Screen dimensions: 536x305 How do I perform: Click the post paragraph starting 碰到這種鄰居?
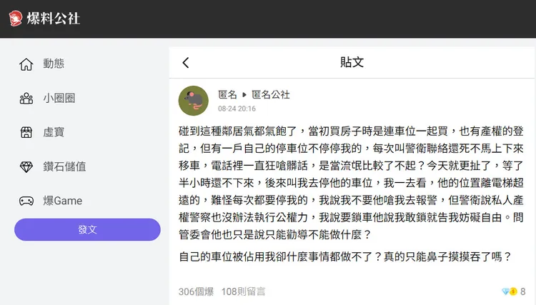[x=351, y=183]
